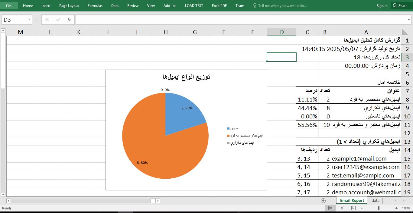Image resolution: width=413 pixels, height=213 pixels.
Task: Expand the formula bar with the chevron
Action: [409, 20]
